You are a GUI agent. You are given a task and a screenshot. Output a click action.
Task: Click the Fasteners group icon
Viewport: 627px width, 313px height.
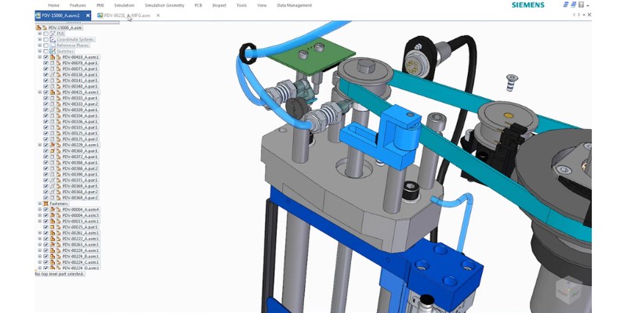45,203
